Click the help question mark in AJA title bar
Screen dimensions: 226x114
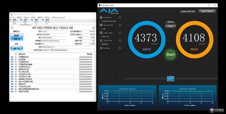(x=209, y=5)
